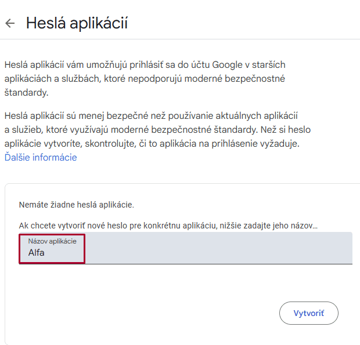Click the Vytvoriť button
The width and height of the screenshot is (360, 345).
(308, 313)
